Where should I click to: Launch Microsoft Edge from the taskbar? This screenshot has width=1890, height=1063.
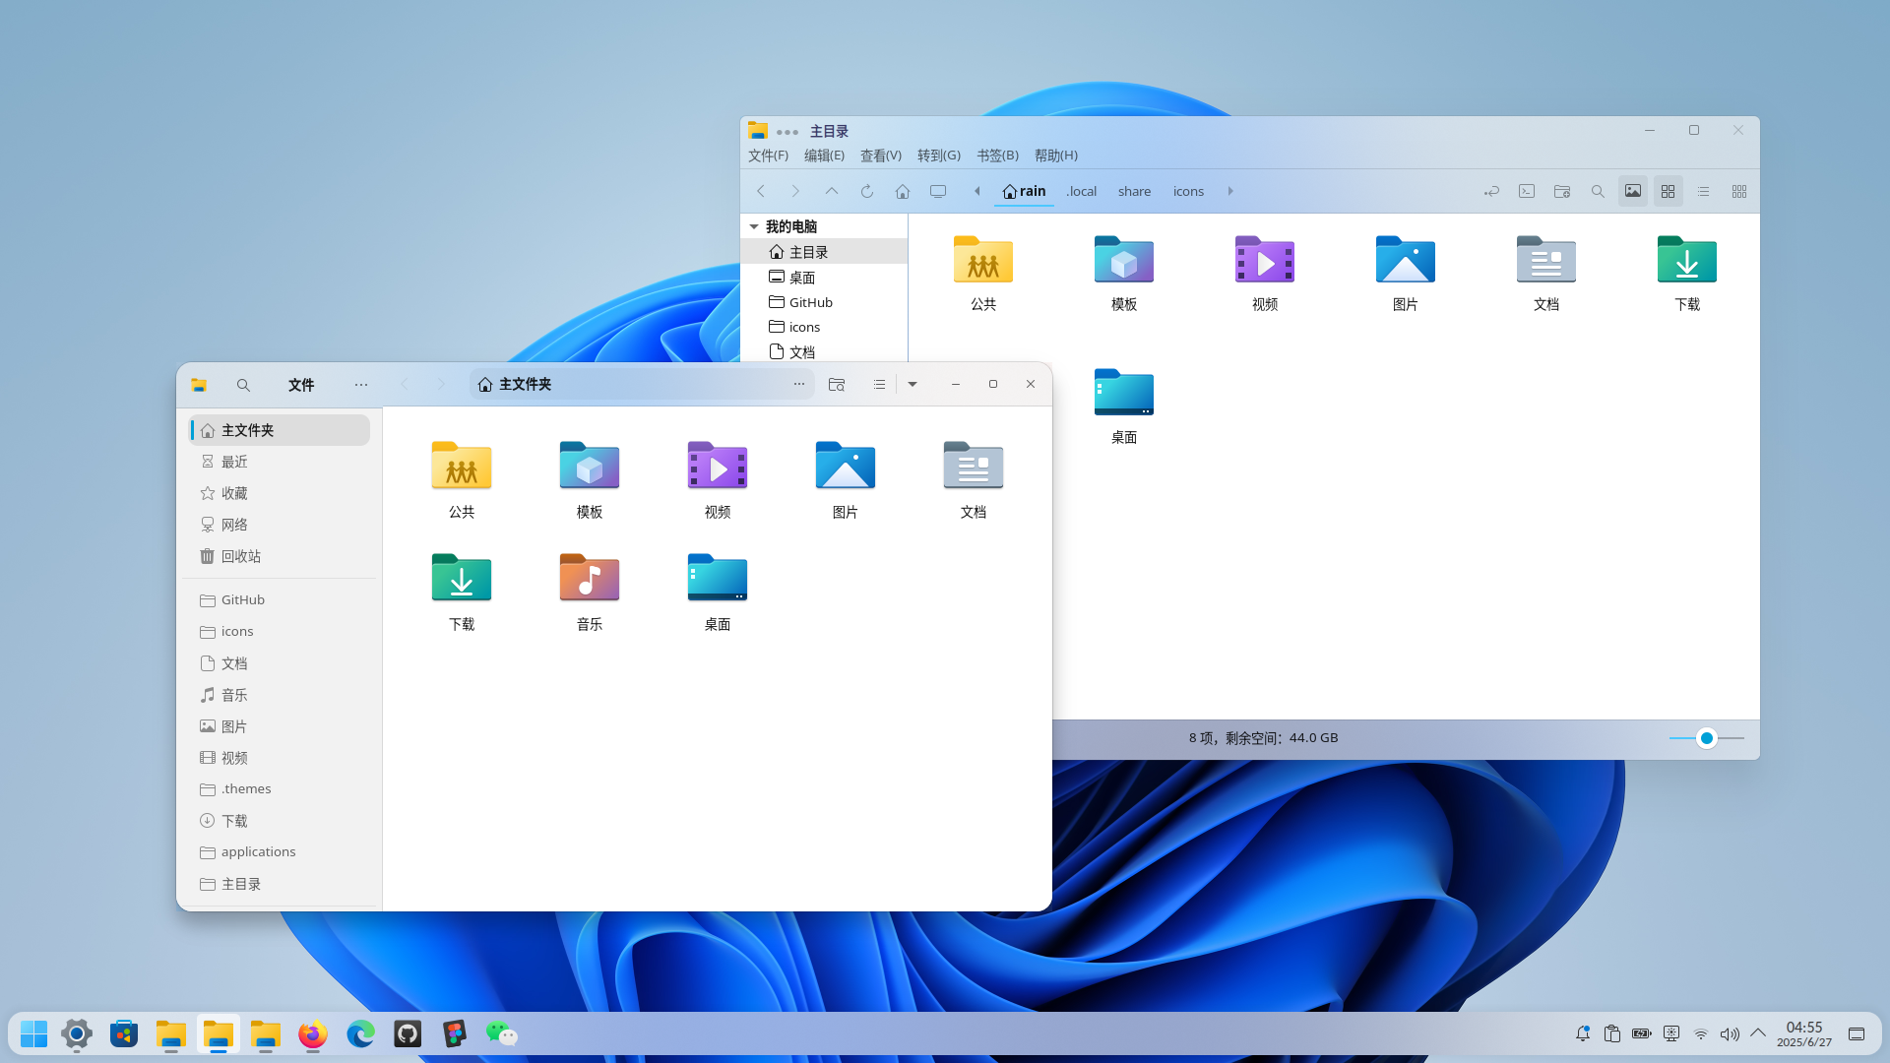(x=360, y=1033)
